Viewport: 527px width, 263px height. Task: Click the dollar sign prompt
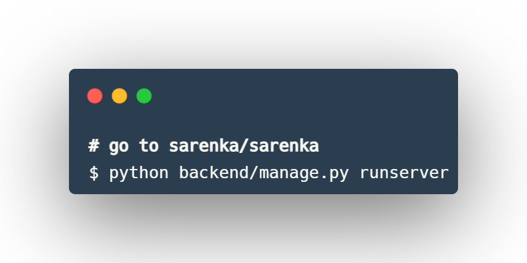pos(94,173)
